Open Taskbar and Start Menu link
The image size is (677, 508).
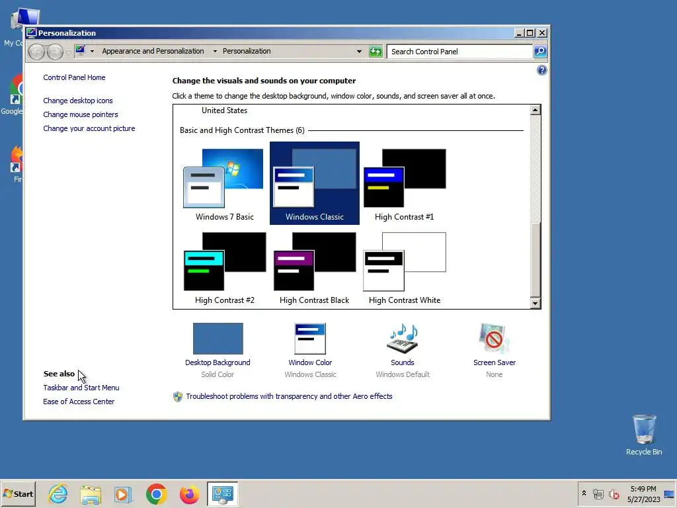coord(81,388)
